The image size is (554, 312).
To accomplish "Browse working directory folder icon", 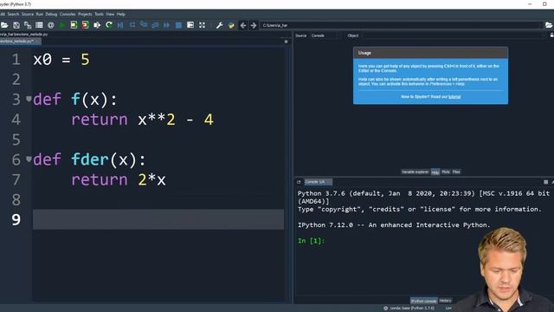I will (x=549, y=25).
